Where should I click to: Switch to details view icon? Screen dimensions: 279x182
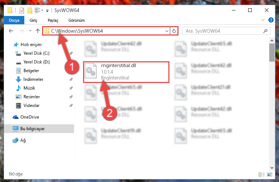point(261,174)
